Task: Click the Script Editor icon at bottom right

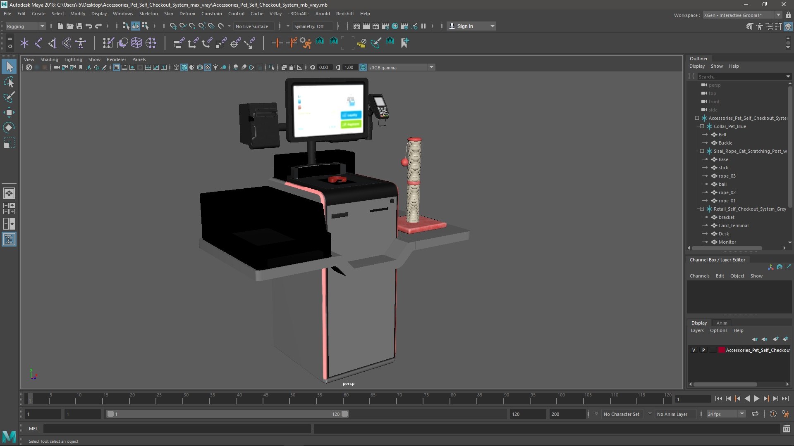Action: (786, 429)
